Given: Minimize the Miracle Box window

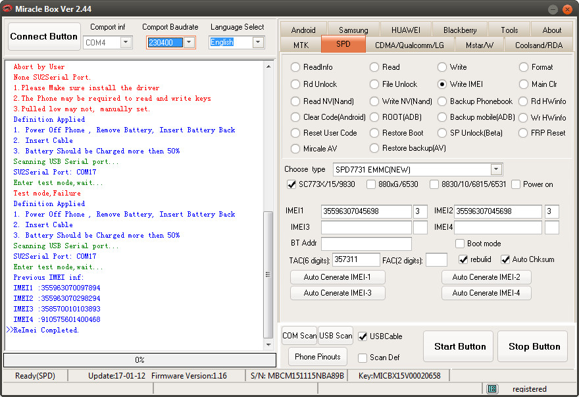Looking at the screenshot, I should coord(553,9).
